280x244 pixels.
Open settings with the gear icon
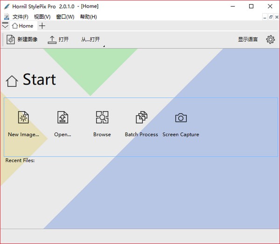point(270,39)
